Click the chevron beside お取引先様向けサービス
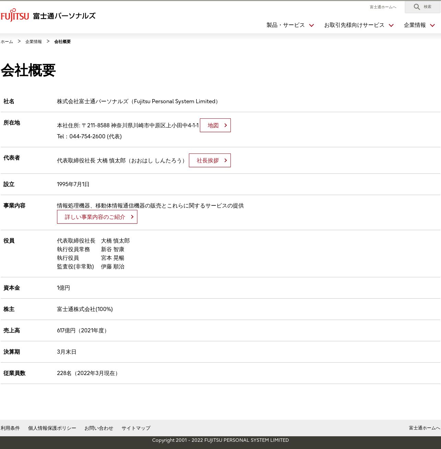The width and height of the screenshot is (441, 449). 391,25
